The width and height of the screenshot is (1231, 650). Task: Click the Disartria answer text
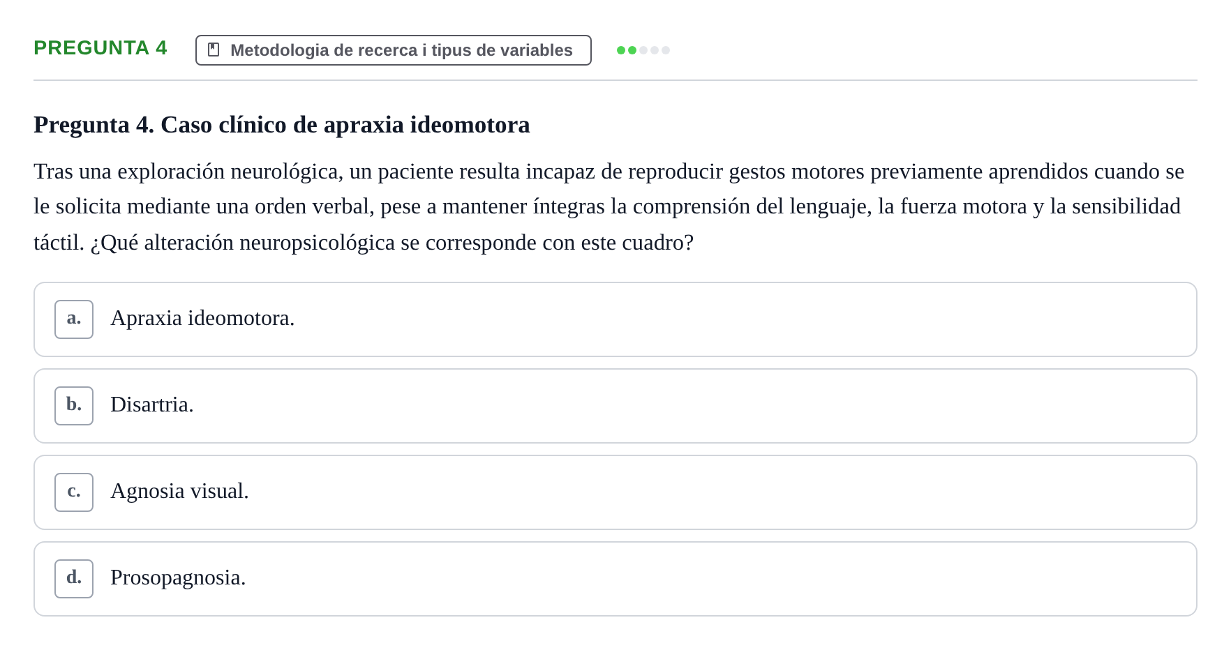point(152,405)
